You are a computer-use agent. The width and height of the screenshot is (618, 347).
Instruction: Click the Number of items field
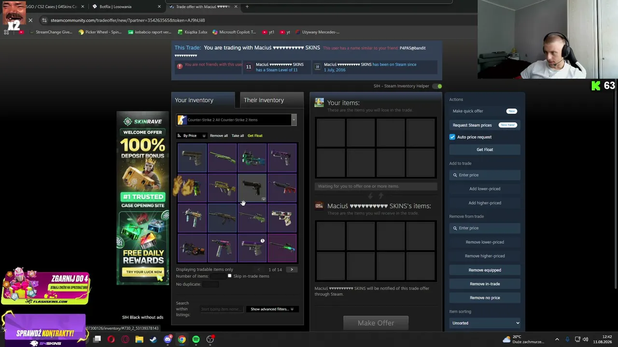(218, 276)
